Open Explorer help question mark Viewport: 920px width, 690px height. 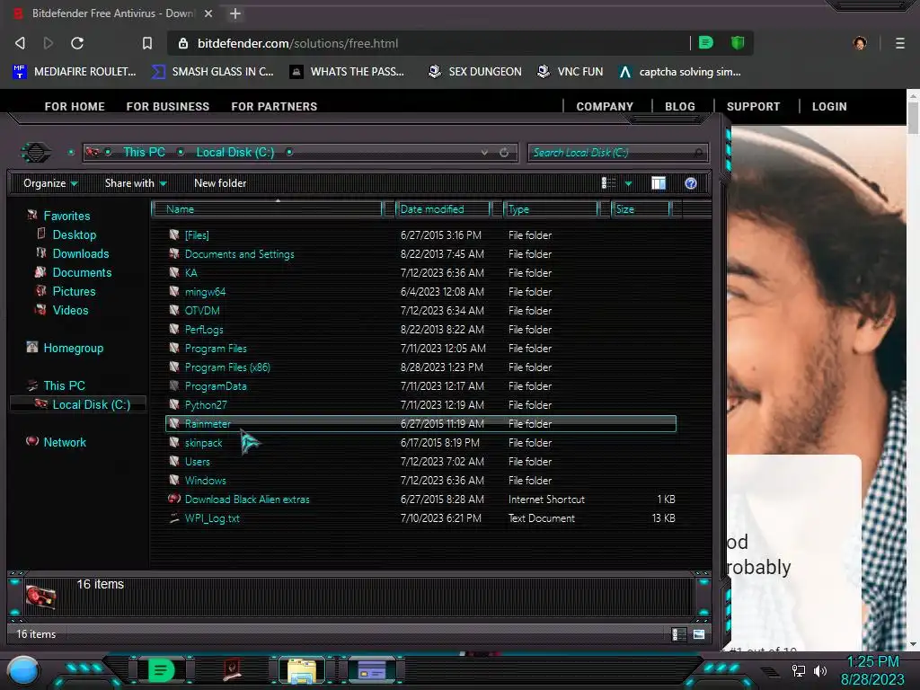tap(691, 183)
